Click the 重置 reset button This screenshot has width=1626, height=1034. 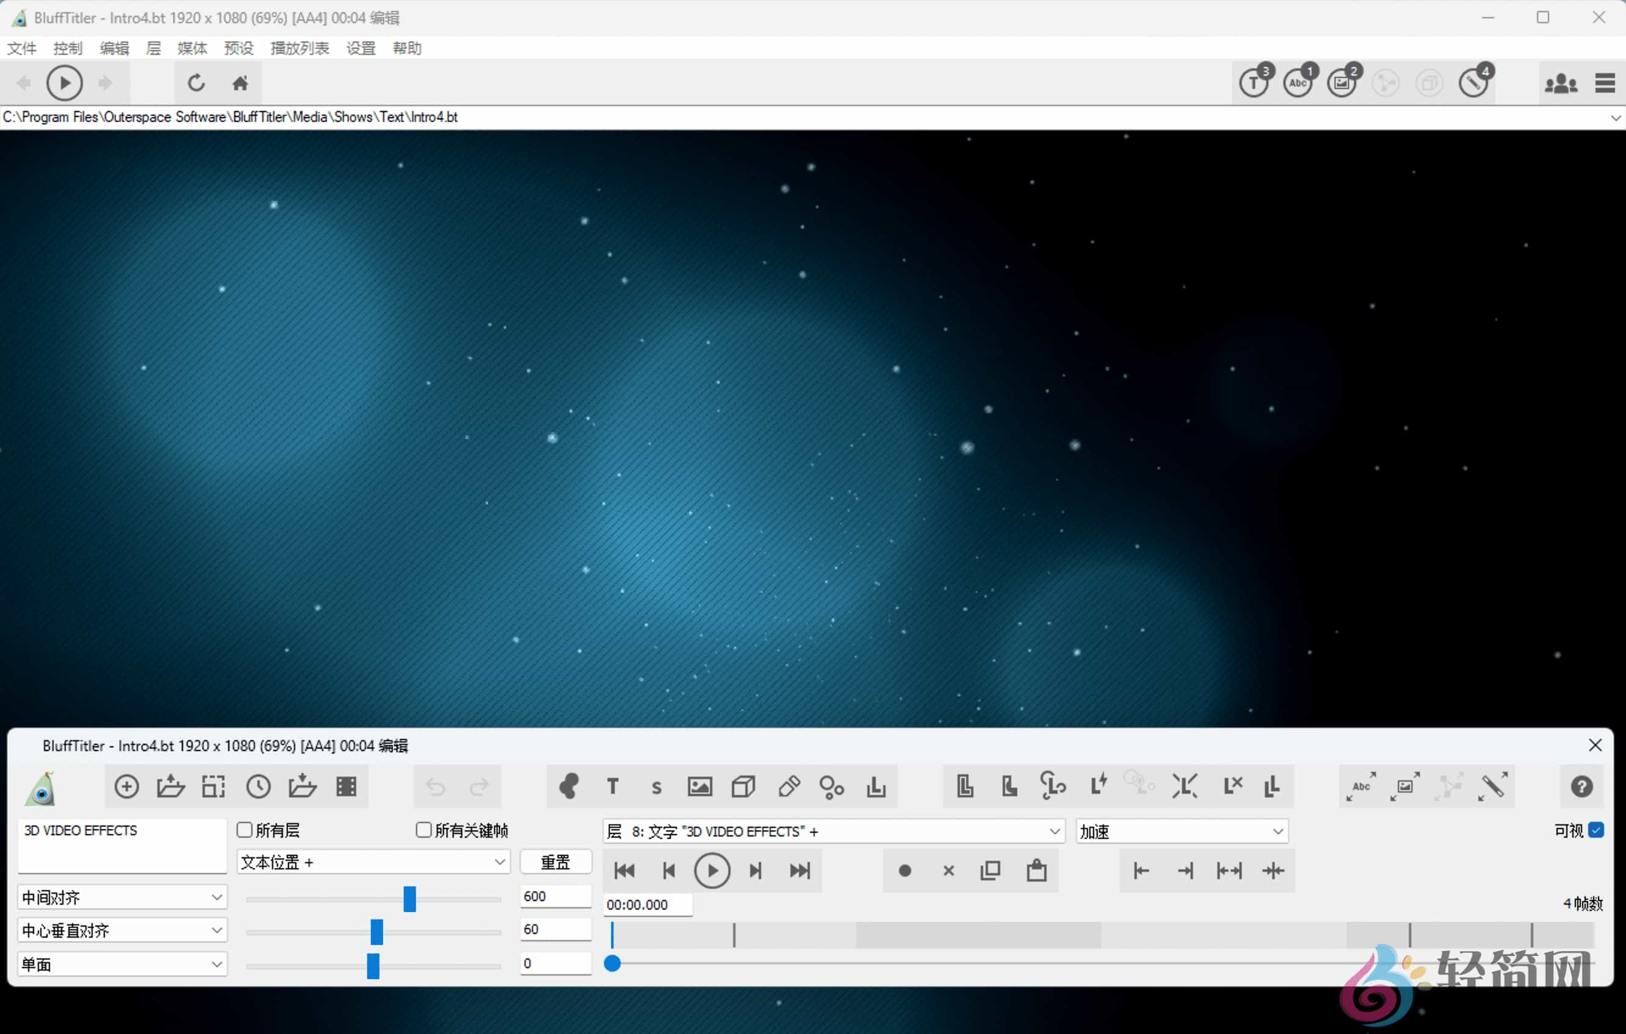click(x=555, y=862)
